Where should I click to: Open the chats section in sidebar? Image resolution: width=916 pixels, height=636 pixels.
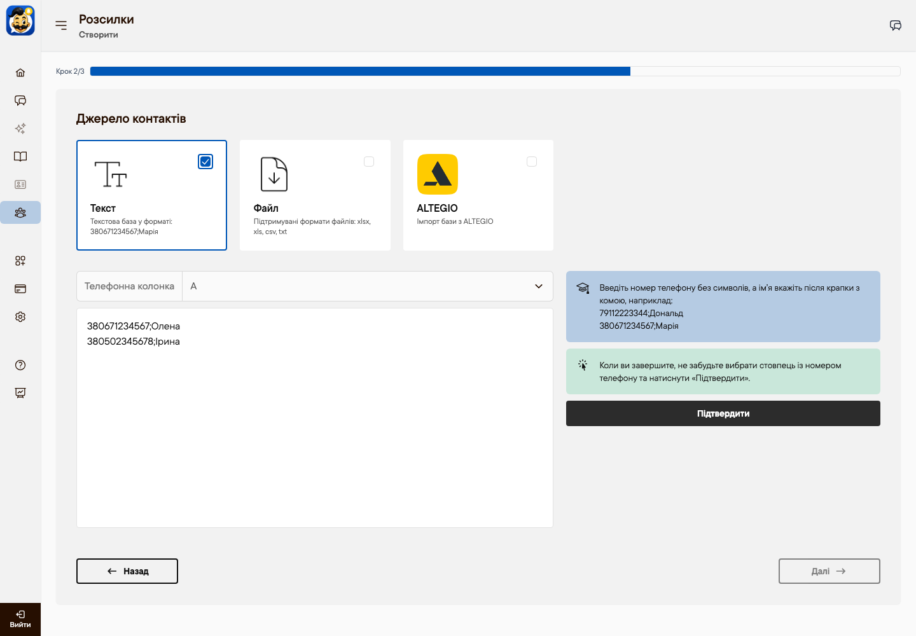[20, 100]
